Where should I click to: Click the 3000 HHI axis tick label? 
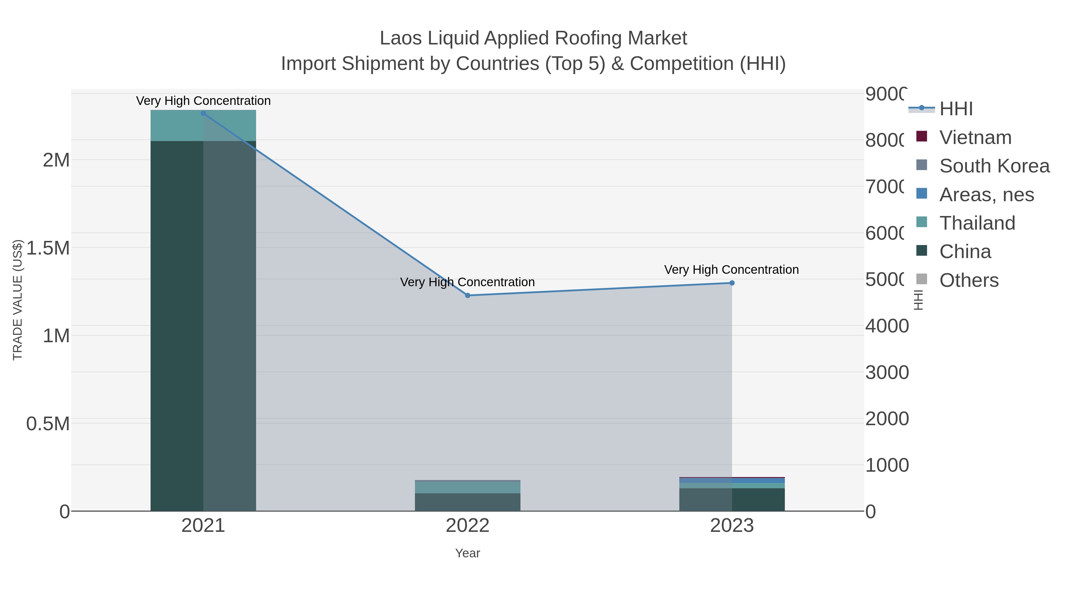(887, 372)
